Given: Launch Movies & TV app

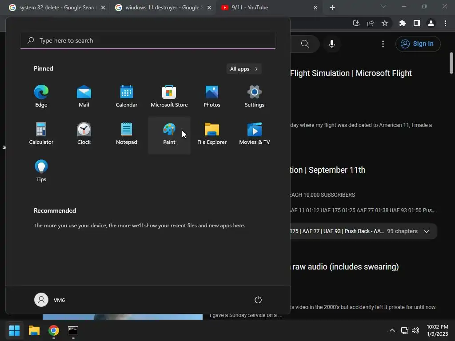Looking at the screenshot, I should tap(255, 134).
